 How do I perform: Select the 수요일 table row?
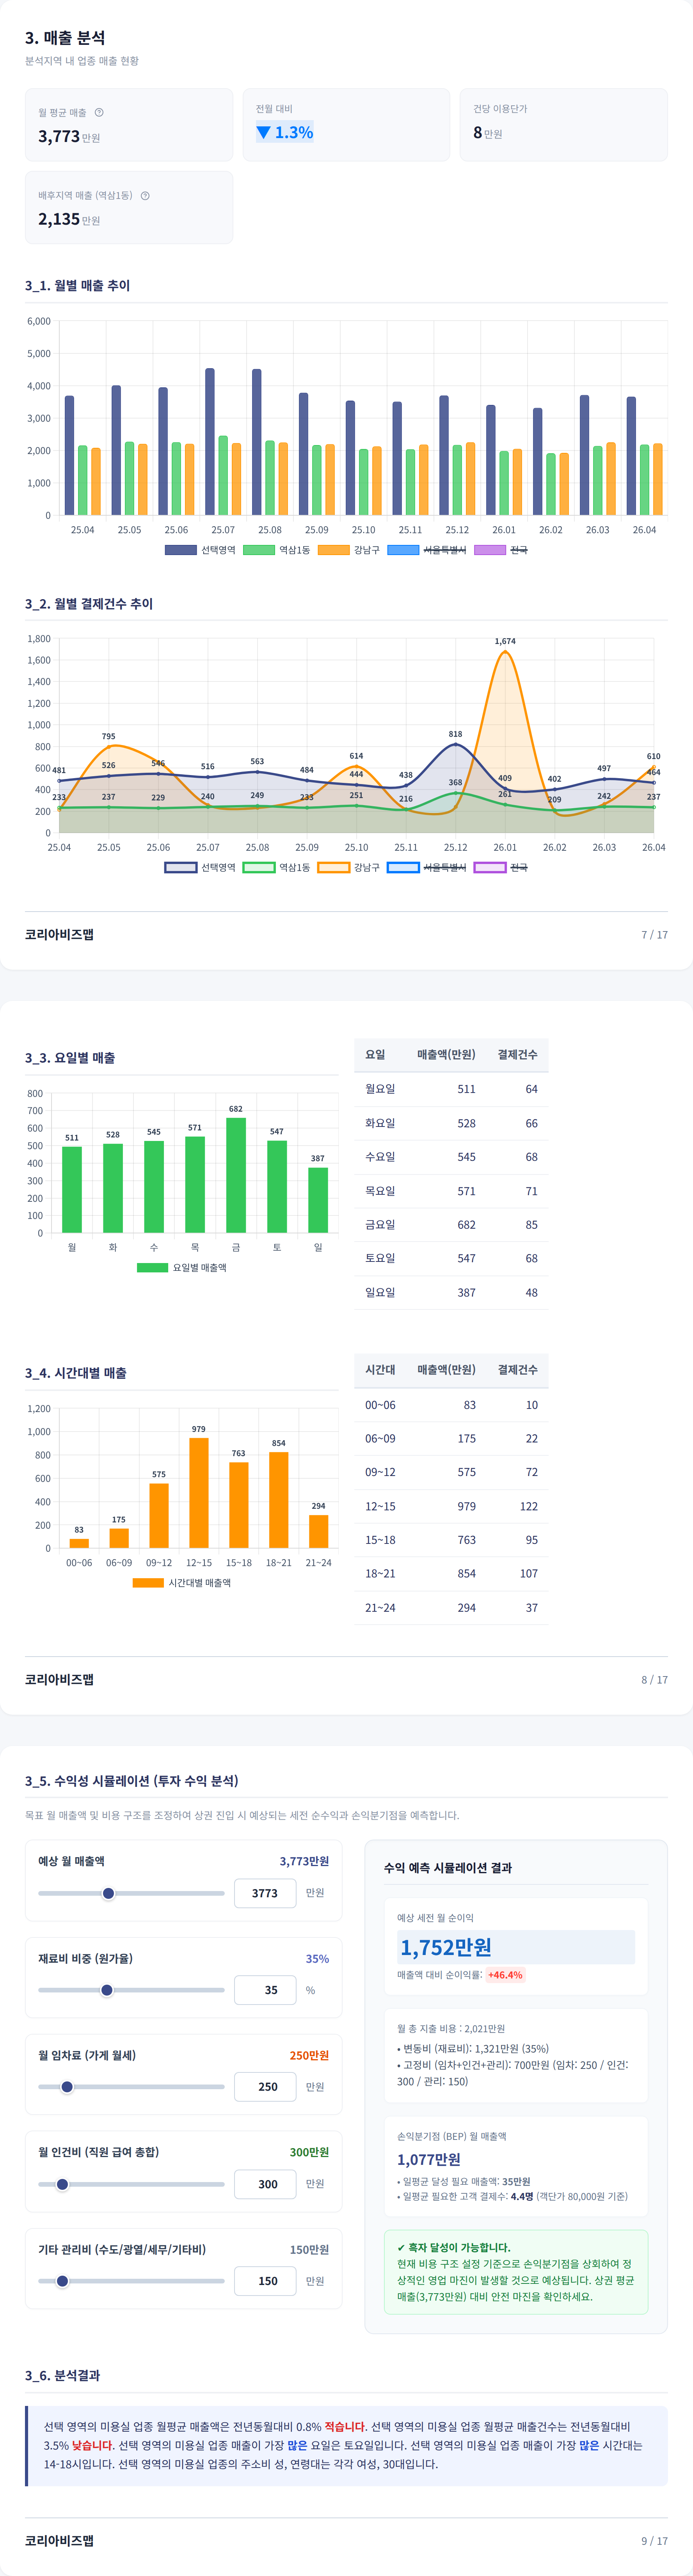coord(451,1157)
